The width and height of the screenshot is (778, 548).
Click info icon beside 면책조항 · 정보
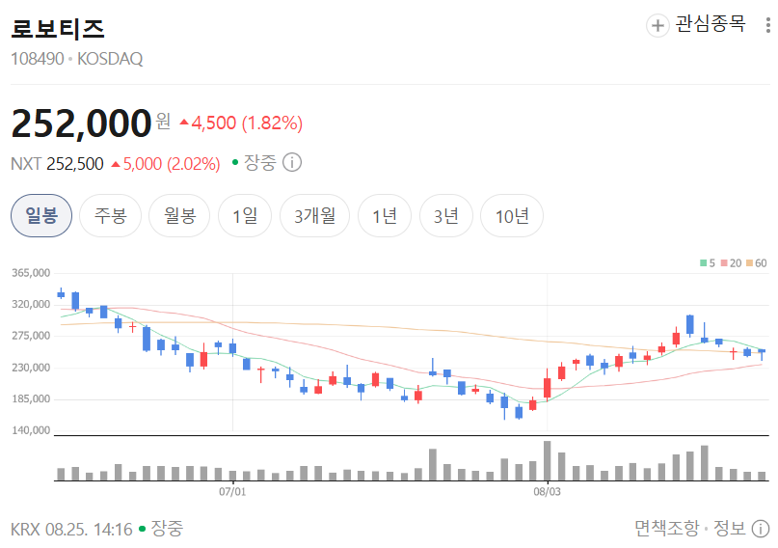[760, 529]
